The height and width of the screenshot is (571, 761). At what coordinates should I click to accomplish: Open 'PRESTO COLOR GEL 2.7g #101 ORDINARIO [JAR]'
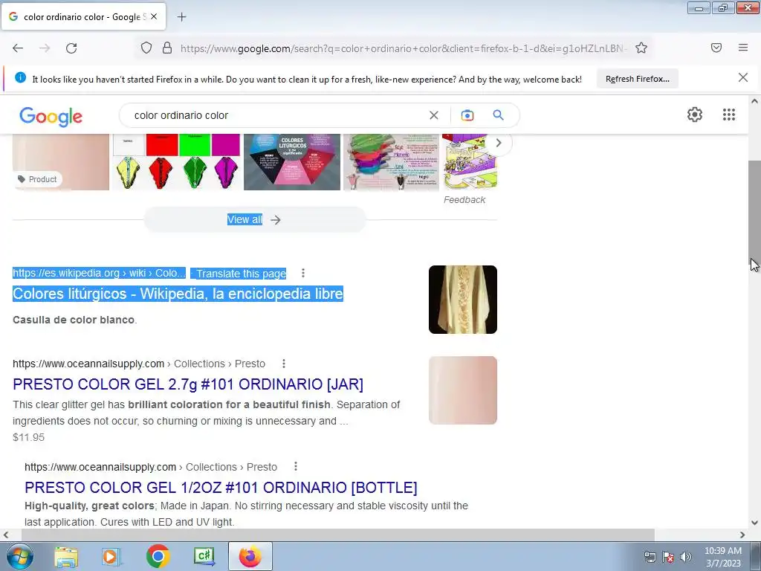click(188, 384)
